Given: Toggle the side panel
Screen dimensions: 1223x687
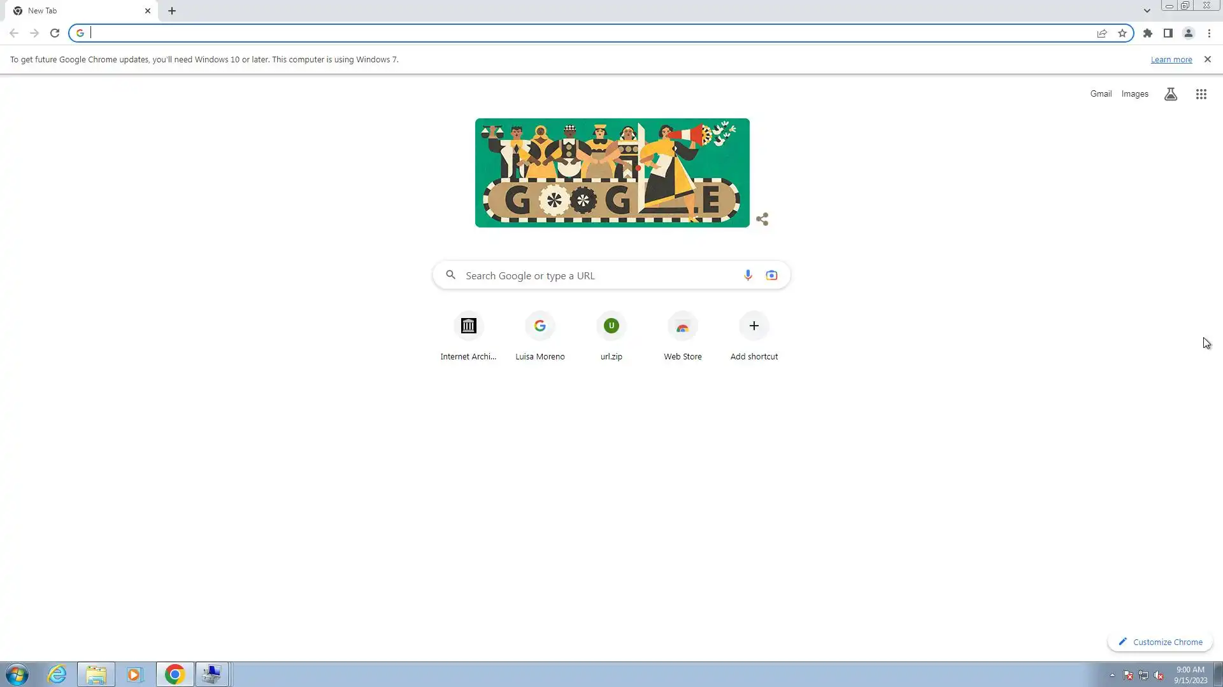Looking at the screenshot, I should click(1168, 33).
